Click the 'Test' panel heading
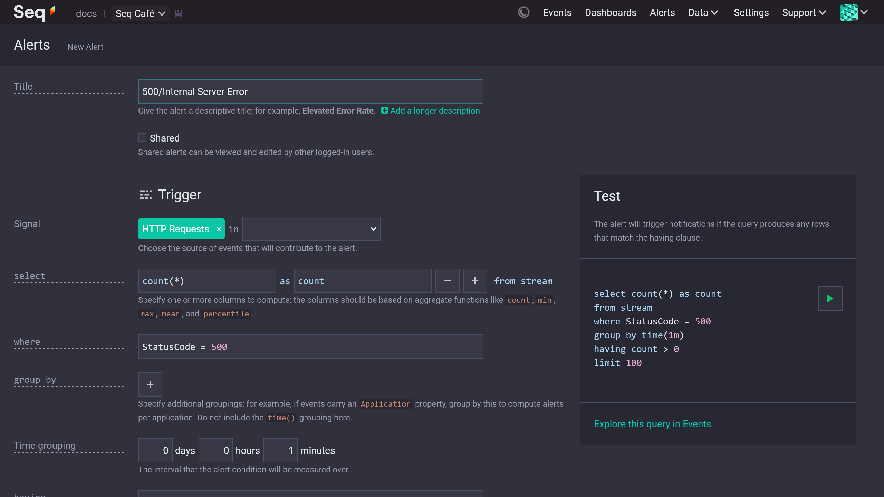The height and width of the screenshot is (497, 884). pyautogui.click(x=607, y=196)
